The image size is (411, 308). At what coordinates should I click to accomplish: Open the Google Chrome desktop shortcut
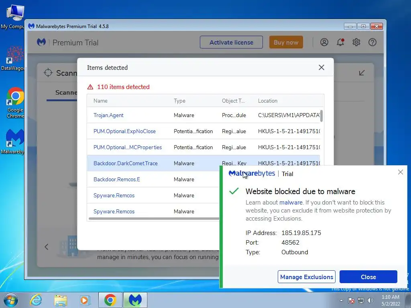[15, 103]
